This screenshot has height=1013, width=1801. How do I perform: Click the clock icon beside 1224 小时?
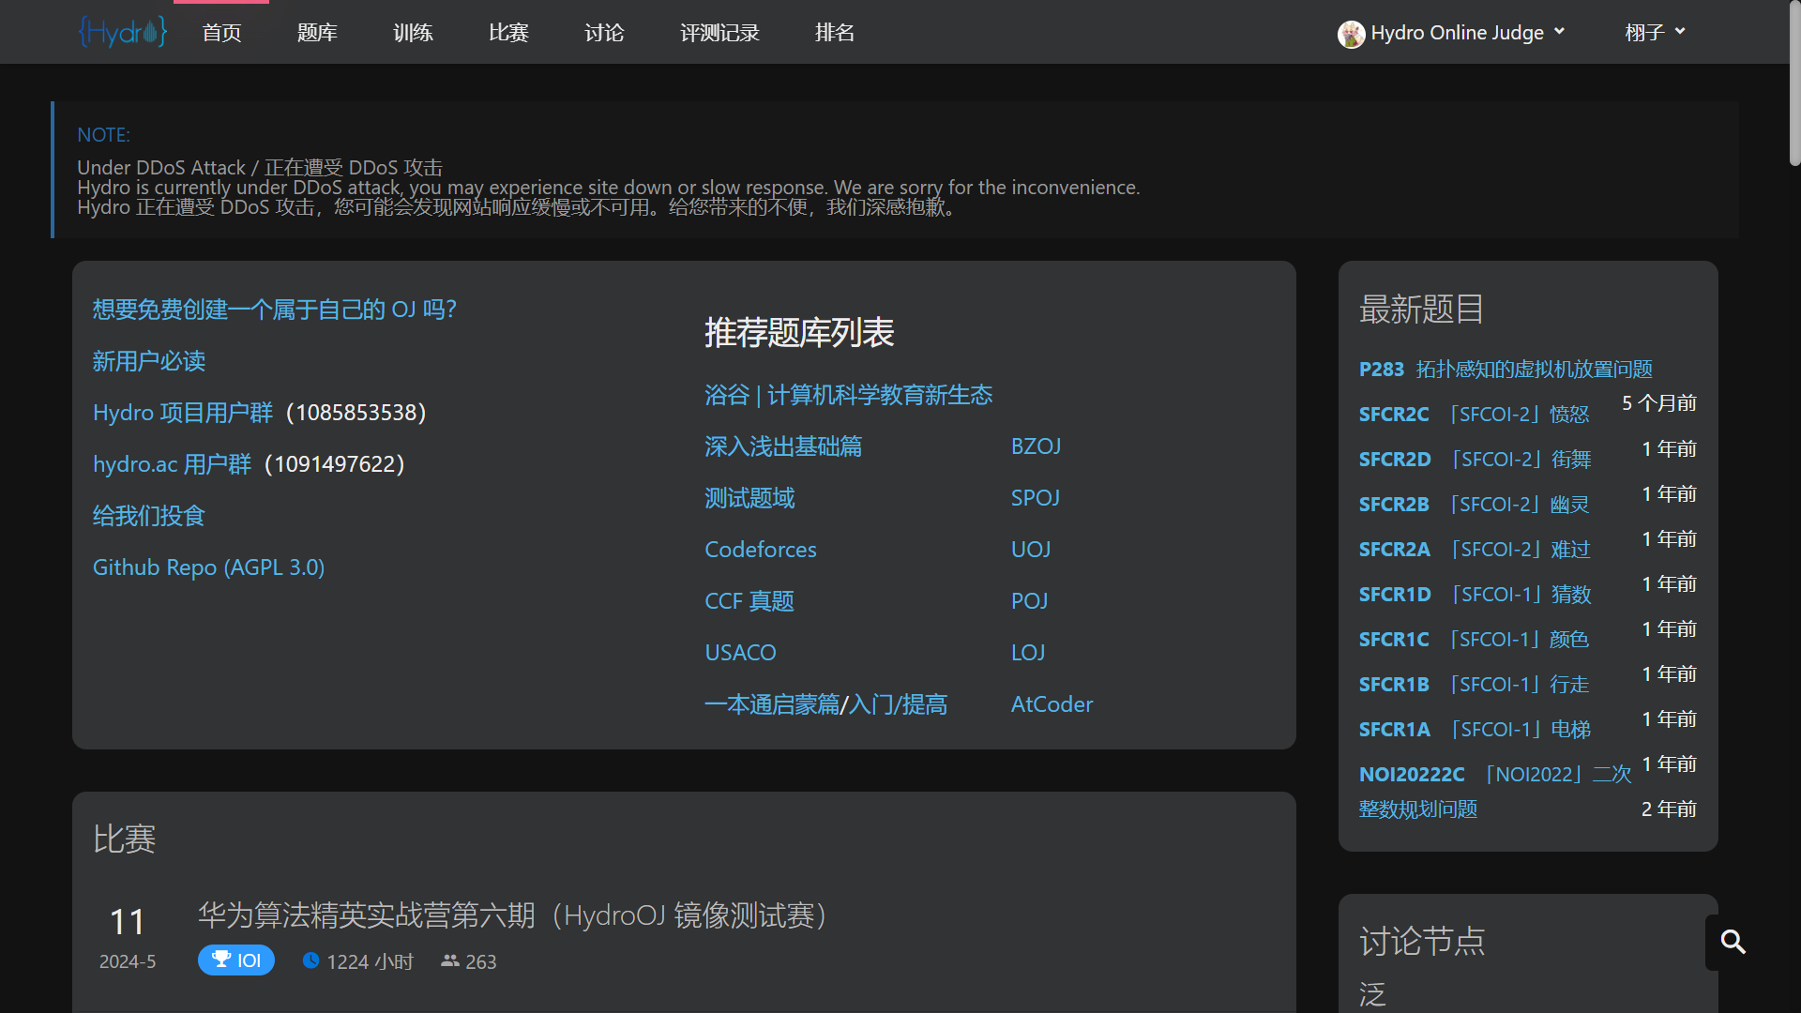click(x=310, y=960)
